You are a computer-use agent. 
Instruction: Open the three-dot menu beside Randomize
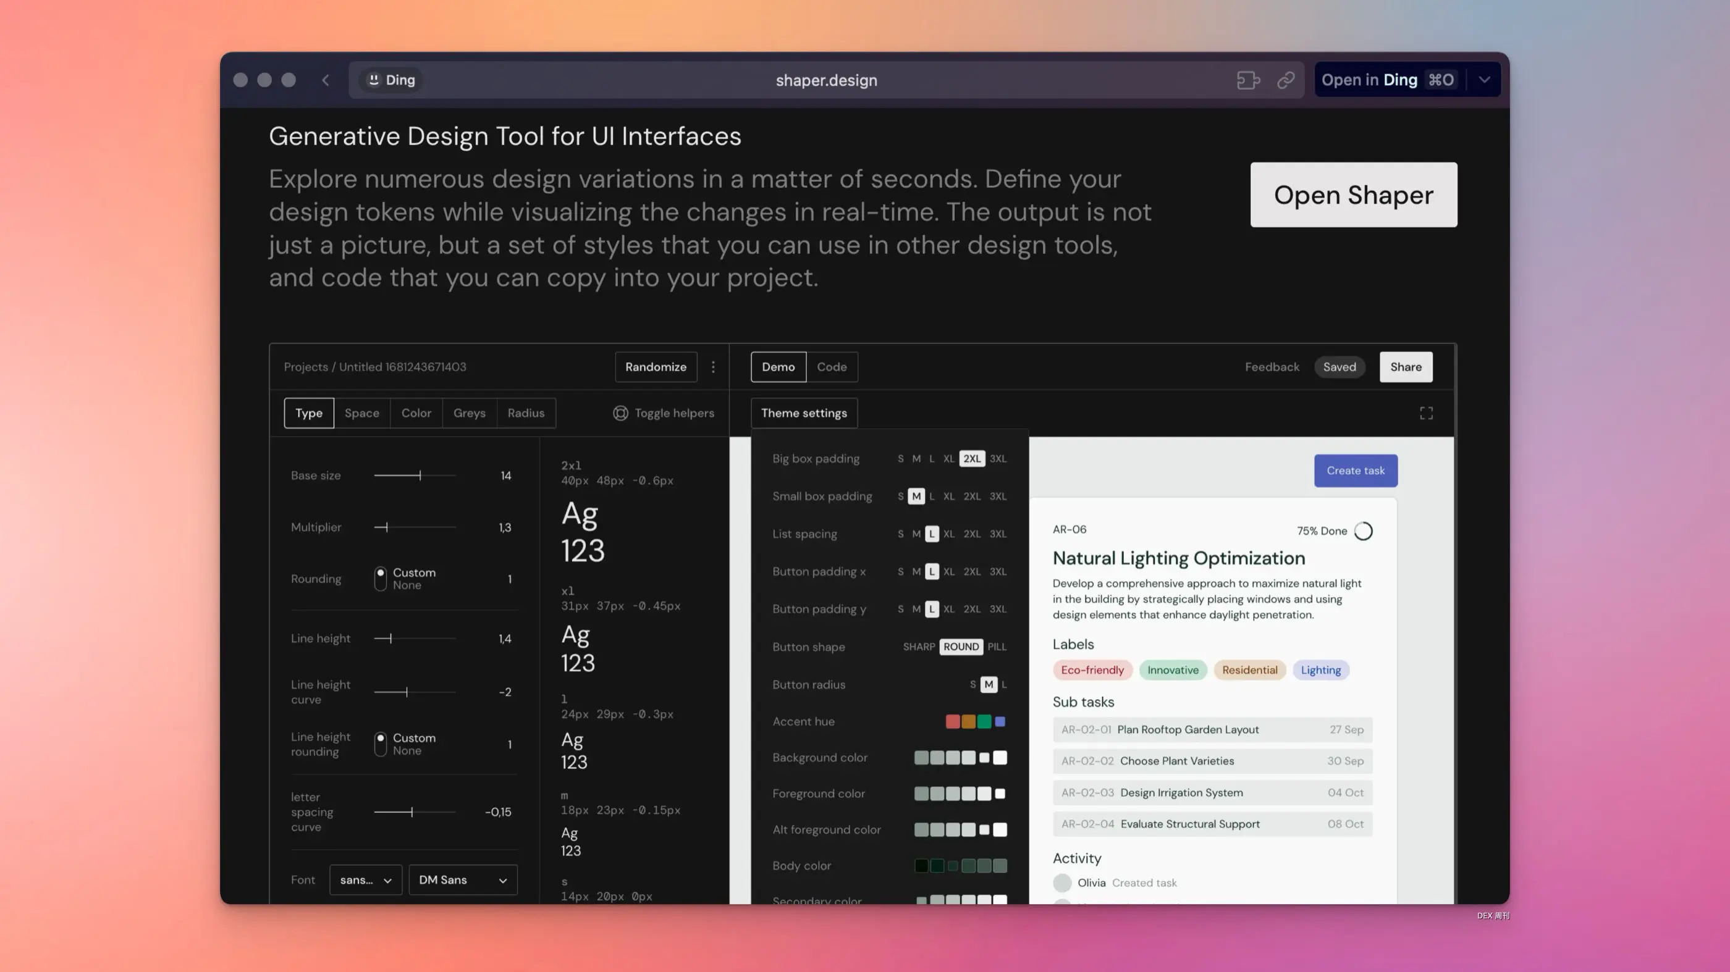coord(713,367)
